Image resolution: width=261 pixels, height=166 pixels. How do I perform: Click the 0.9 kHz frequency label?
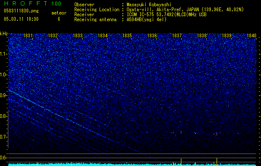point(3,95)
